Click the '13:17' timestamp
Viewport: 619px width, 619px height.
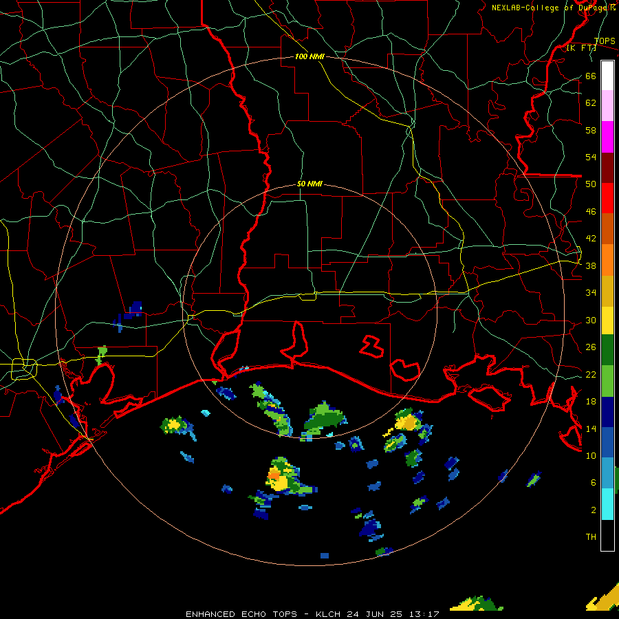[424, 614]
